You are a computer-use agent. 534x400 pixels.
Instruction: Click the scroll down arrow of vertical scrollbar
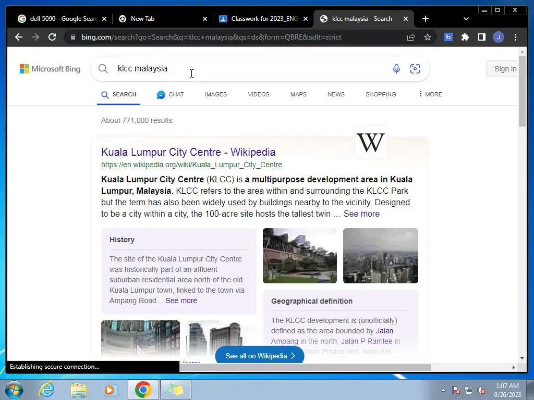[522, 358]
